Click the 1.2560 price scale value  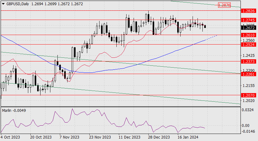(248, 41)
